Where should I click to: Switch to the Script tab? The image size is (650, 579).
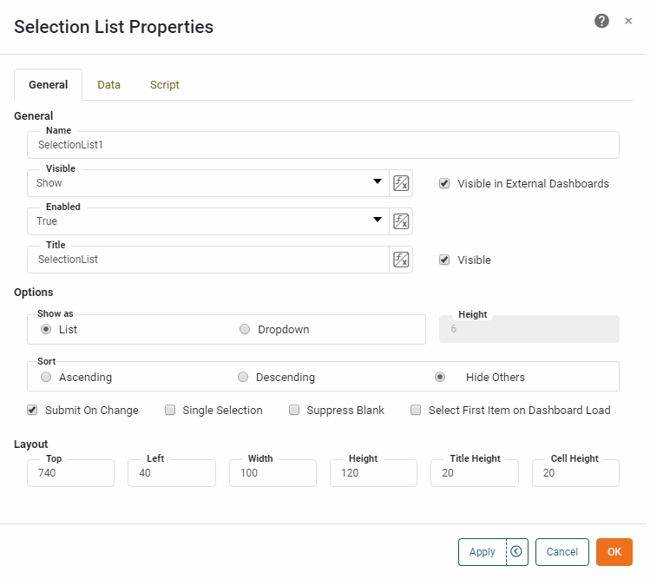click(165, 85)
